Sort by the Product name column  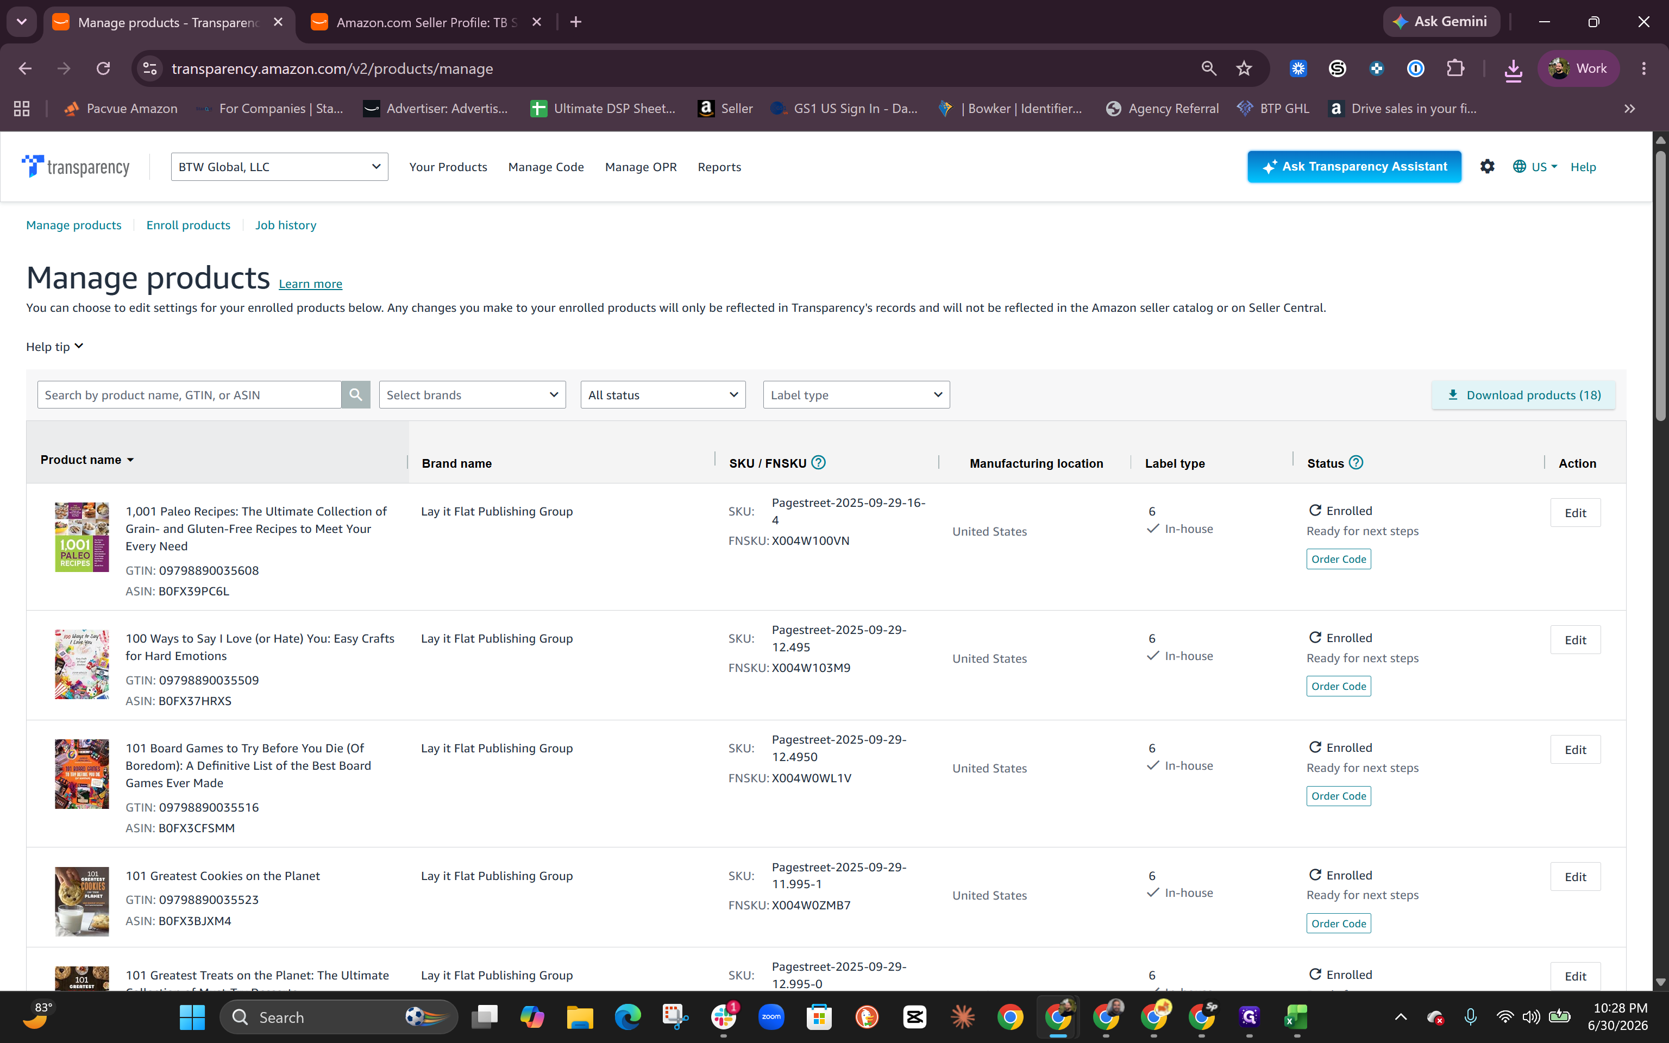[x=87, y=460]
